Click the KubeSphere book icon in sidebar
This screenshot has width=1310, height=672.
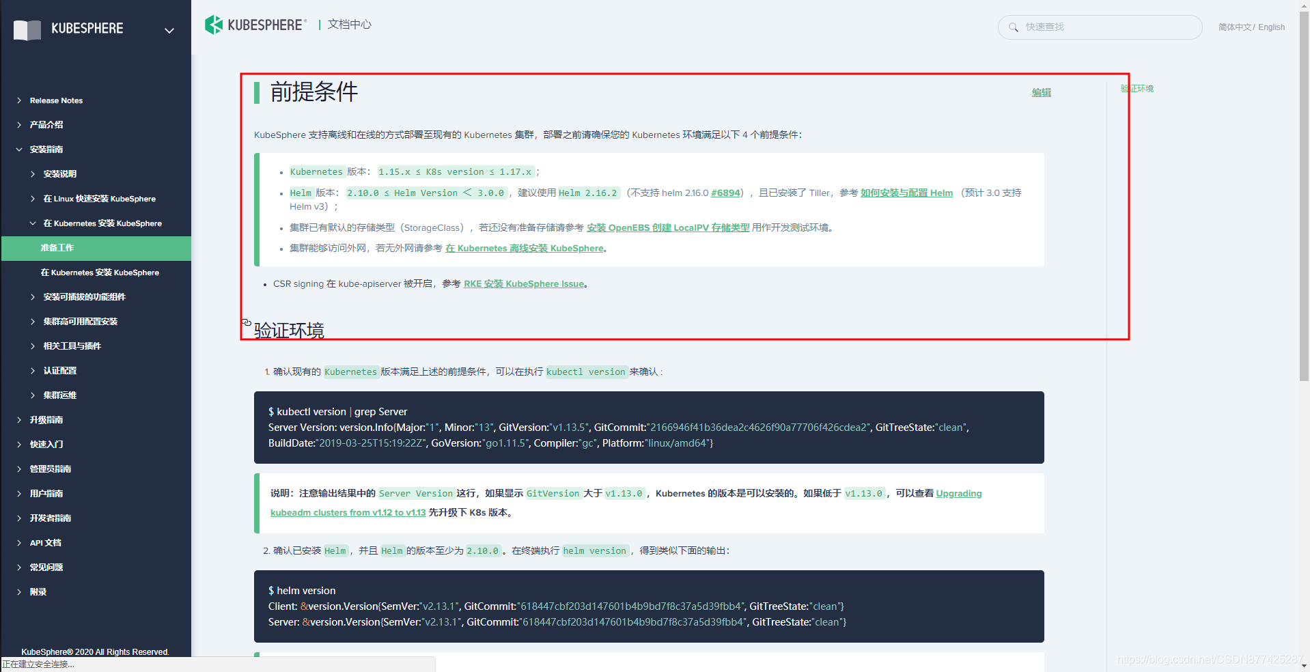coord(27,29)
